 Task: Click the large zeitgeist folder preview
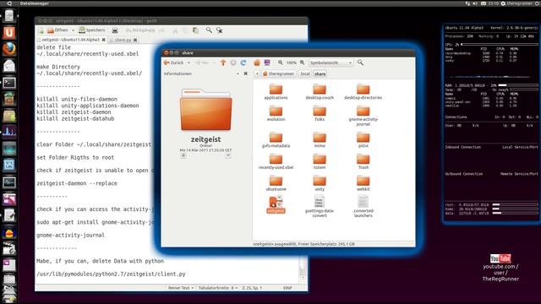click(x=205, y=110)
